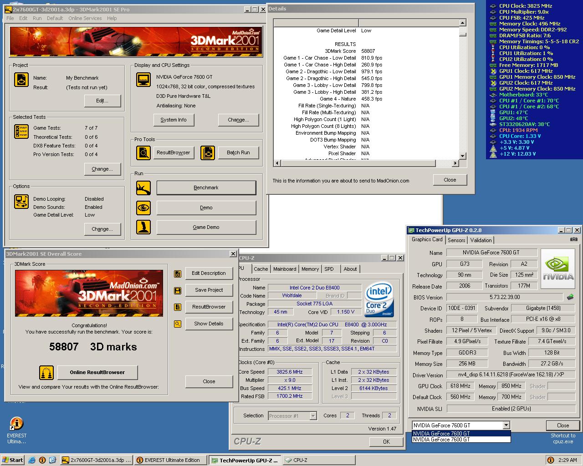Click the Online ResultBrowser button

(97, 372)
